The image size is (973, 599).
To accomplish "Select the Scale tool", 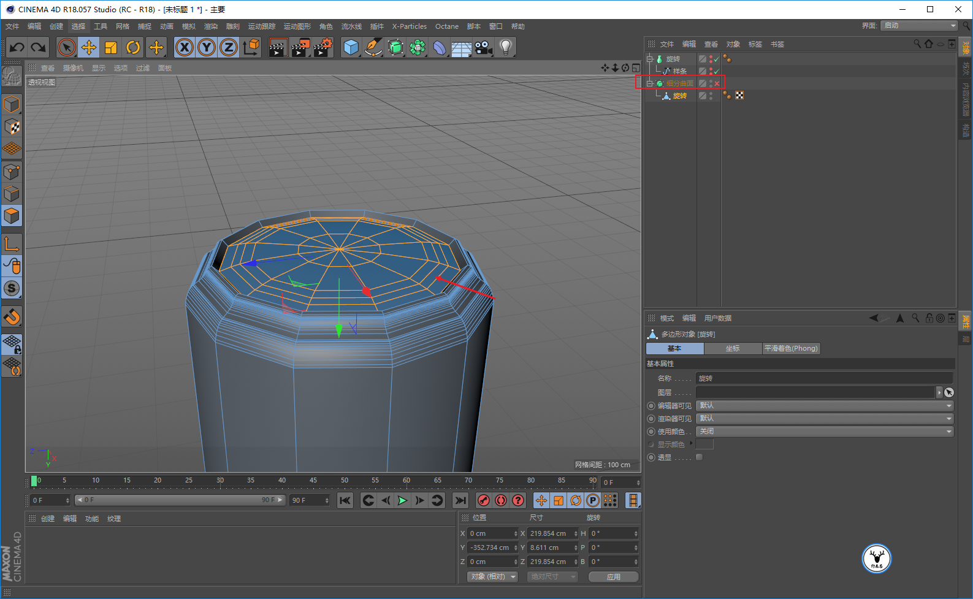I will 111,47.
